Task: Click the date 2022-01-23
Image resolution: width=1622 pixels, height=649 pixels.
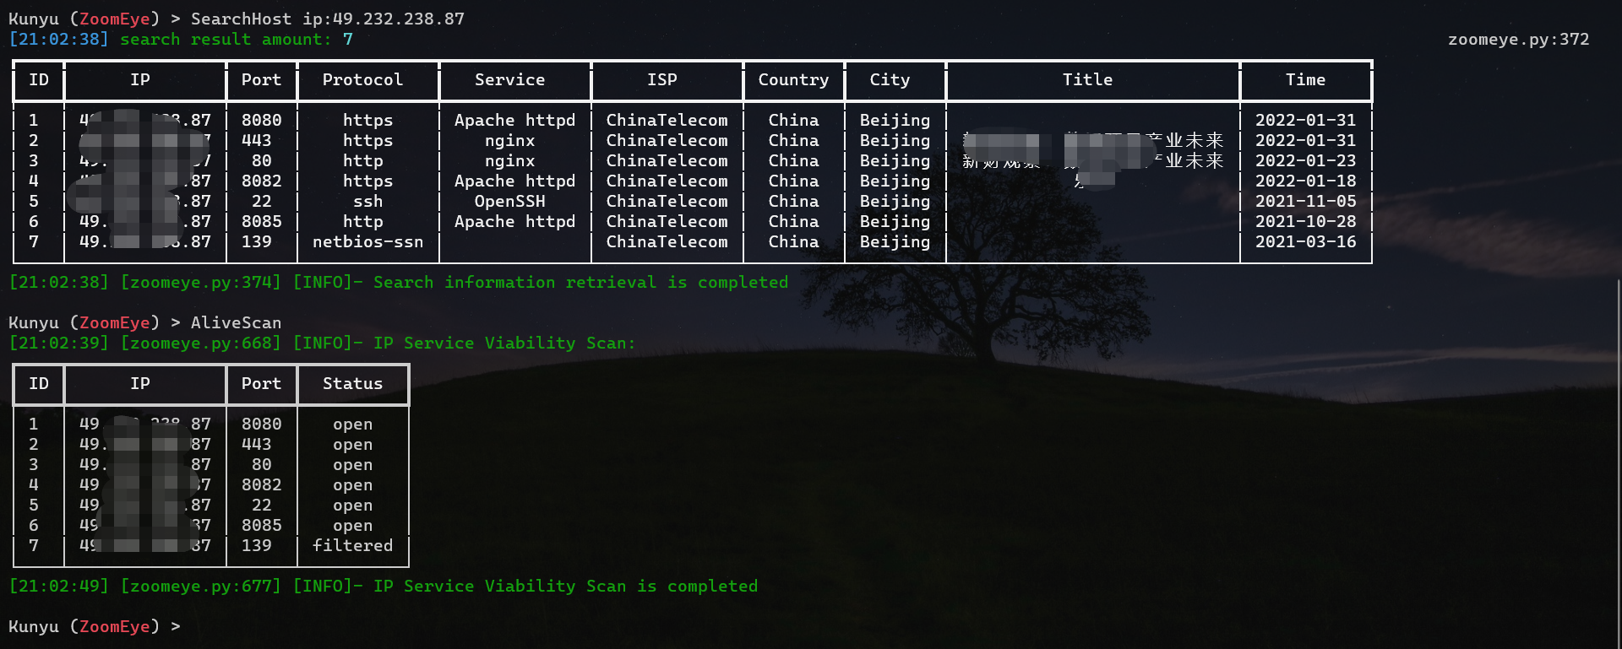Action: tap(1305, 161)
